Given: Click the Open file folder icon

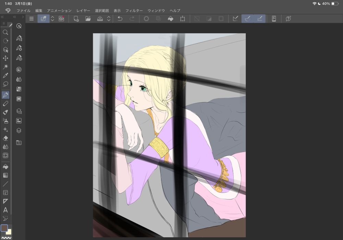Looking at the screenshot, I should click(88, 19).
